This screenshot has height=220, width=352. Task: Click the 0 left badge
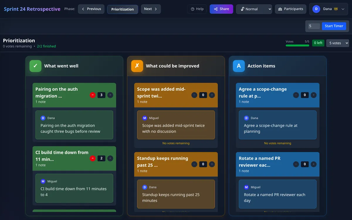[318, 43]
